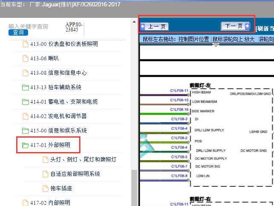
Task: Click the 刷新当 refresh link
Action: point(265,28)
